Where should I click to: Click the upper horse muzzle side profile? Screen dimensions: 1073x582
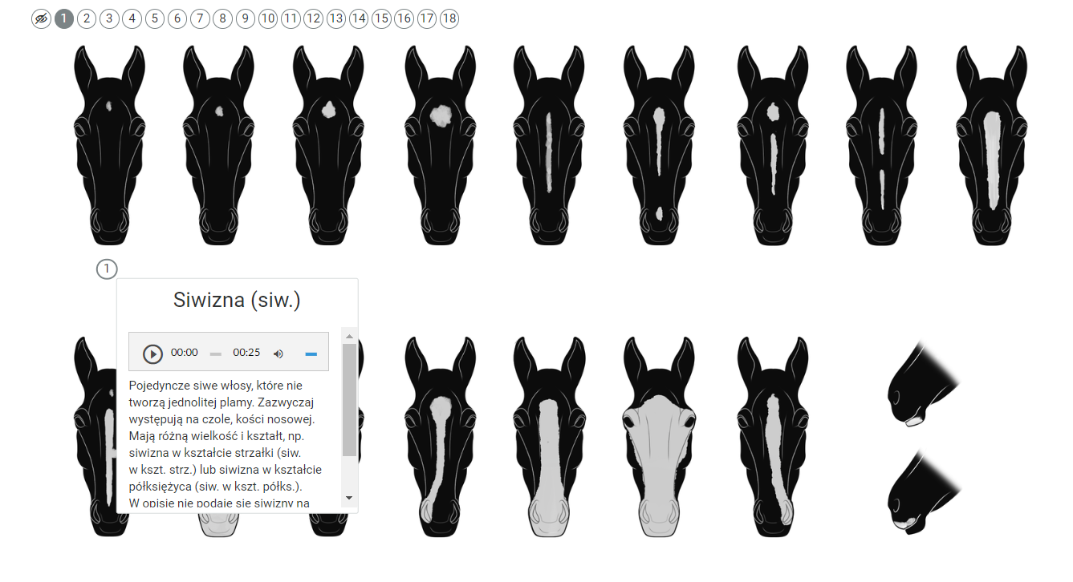click(922, 386)
